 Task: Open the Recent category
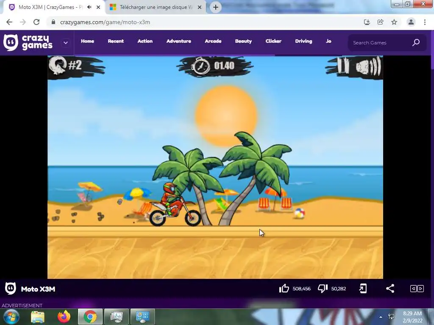(x=116, y=41)
